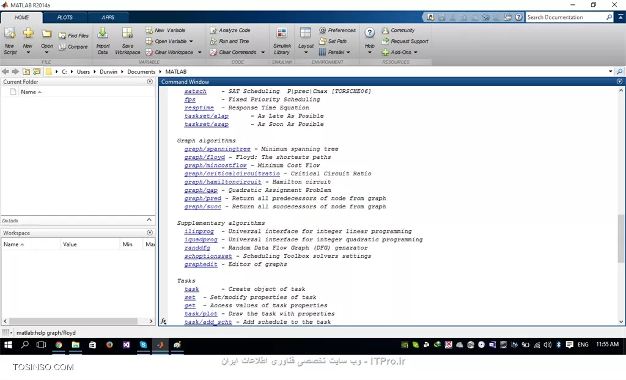This screenshot has height=380, width=626.
Task: Open the graph/spanningtree help link
Action: (x=217, y=149)
